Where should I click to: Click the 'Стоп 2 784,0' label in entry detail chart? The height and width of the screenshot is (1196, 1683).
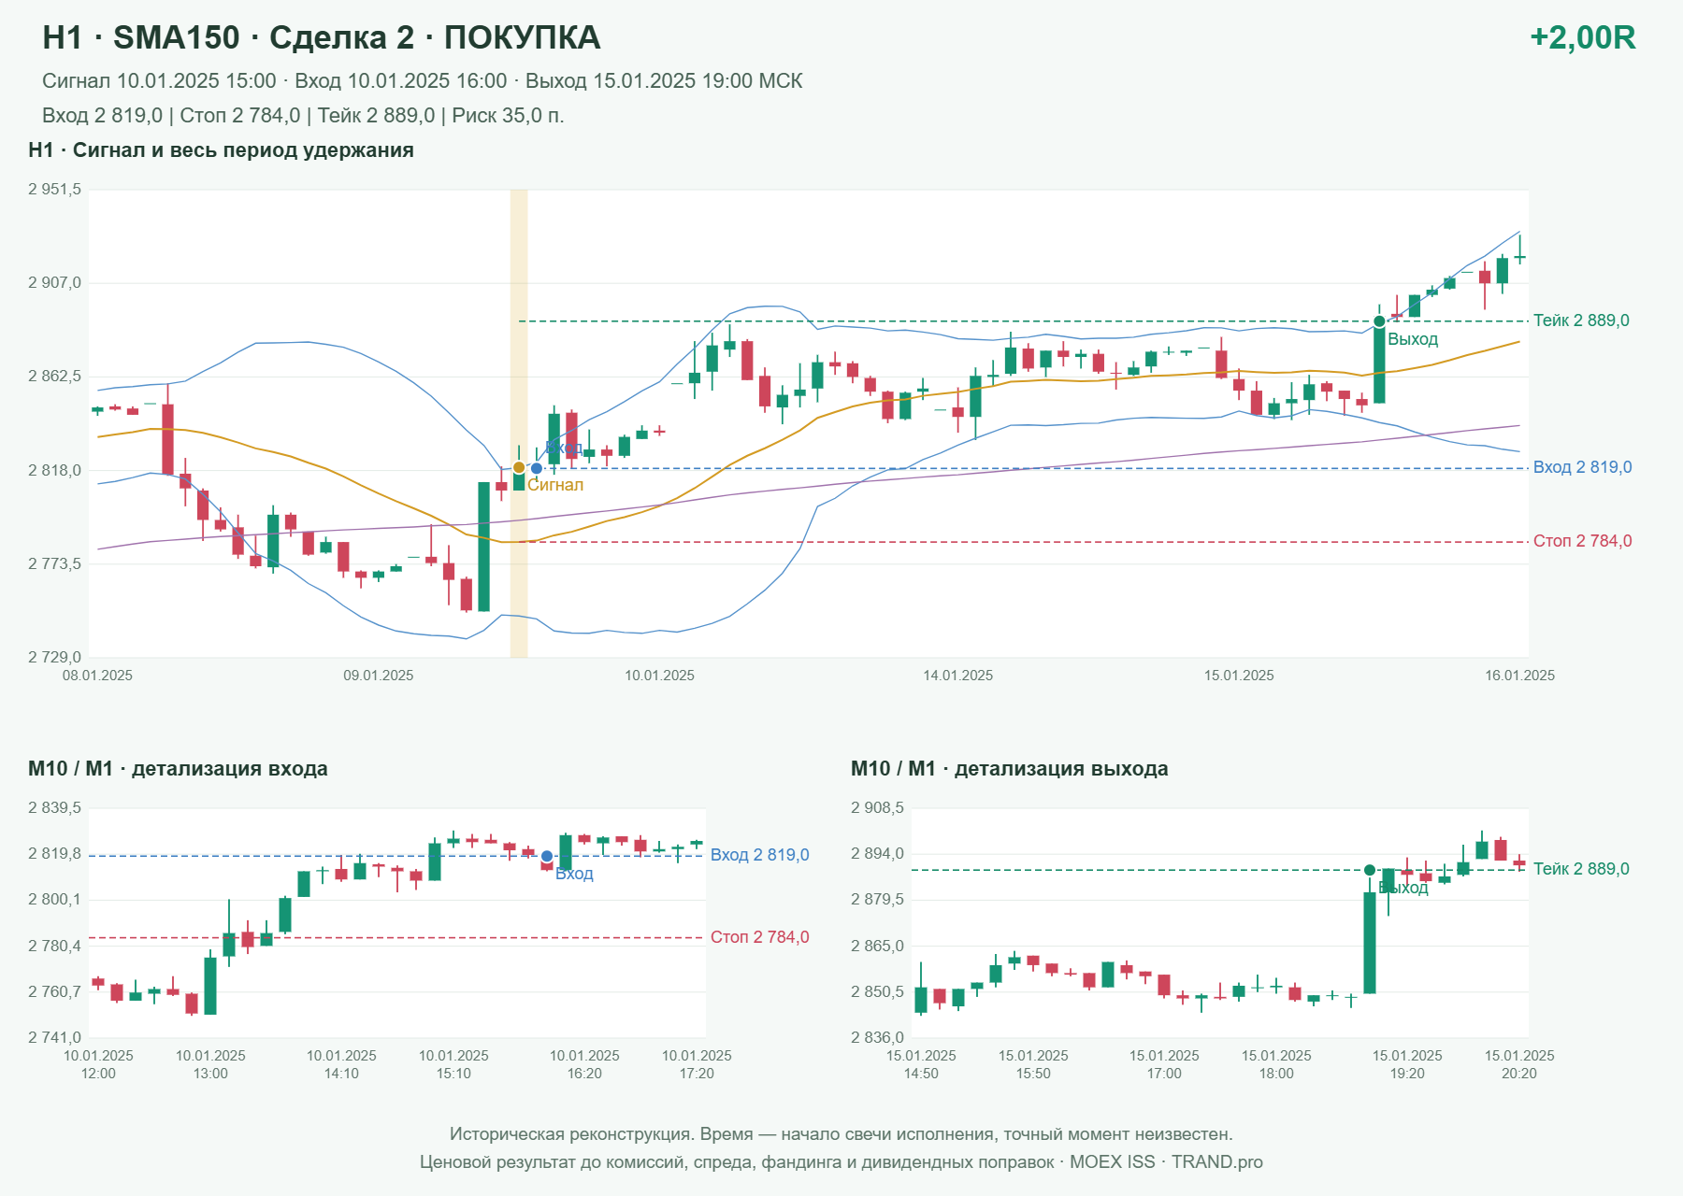point(759,937)
